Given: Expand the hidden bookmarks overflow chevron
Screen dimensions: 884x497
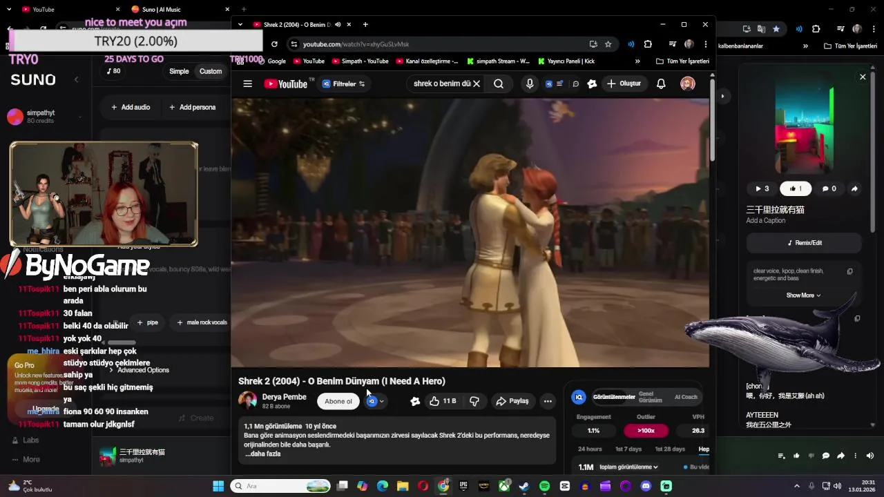Looking at the screenshot, I should 637,61.
